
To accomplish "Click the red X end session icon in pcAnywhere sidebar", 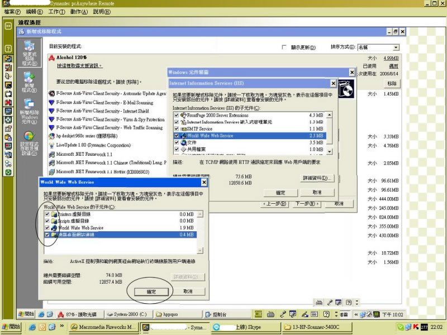I will coord(8,102).
